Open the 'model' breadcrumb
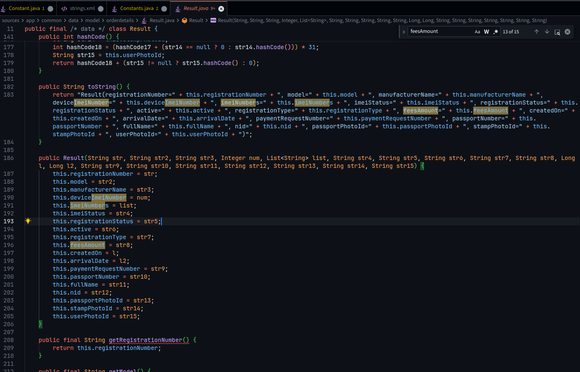The image size is (580, 372). [x=93, y=20]
